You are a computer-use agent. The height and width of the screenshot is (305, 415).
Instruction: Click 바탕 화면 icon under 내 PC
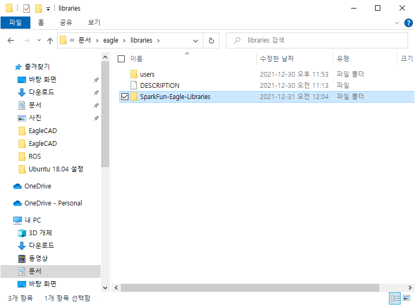point(22,284)
